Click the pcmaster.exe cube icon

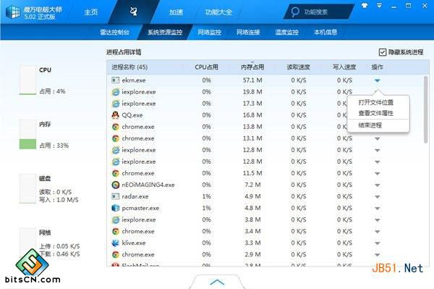point(116,208)
